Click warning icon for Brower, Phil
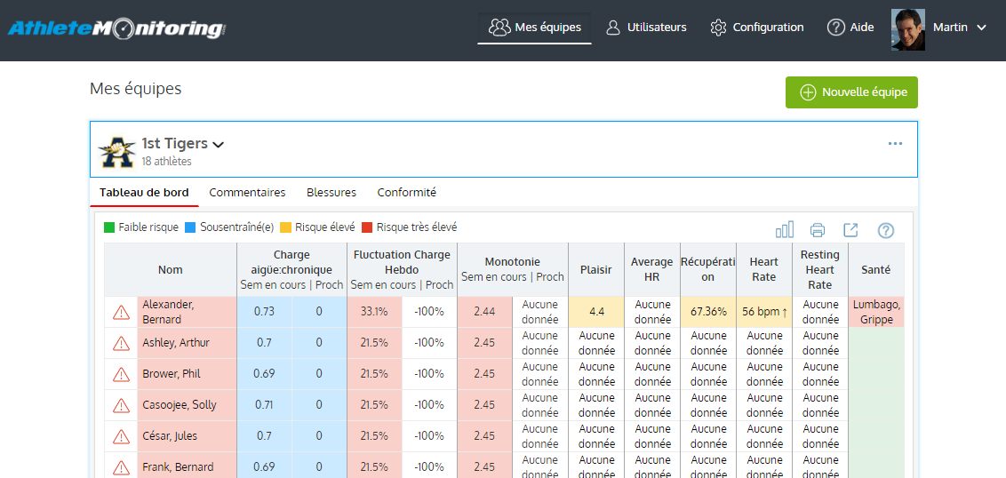The width and height of the screenshot is (1006, 478). [121, 374]
